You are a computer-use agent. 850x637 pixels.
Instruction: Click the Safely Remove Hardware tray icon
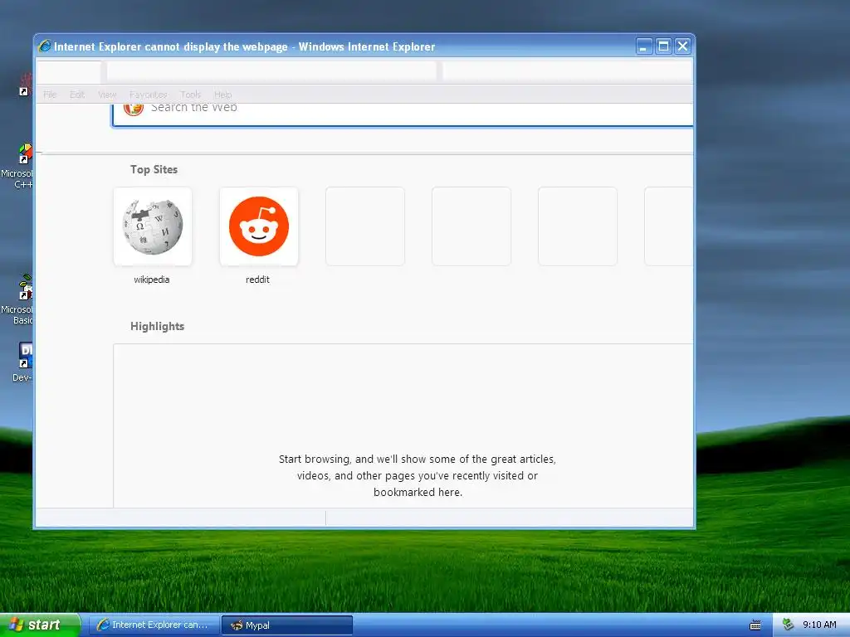788,625
